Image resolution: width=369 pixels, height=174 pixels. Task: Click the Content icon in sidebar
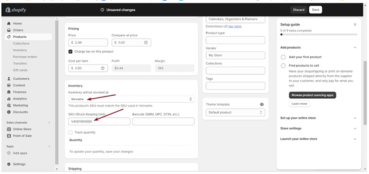pos(9,85)
